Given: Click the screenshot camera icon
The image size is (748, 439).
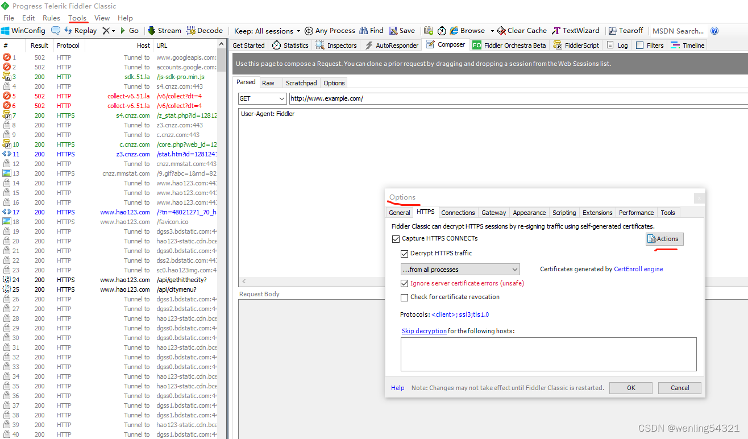Looking at the screenshot, I should [428, 31].
